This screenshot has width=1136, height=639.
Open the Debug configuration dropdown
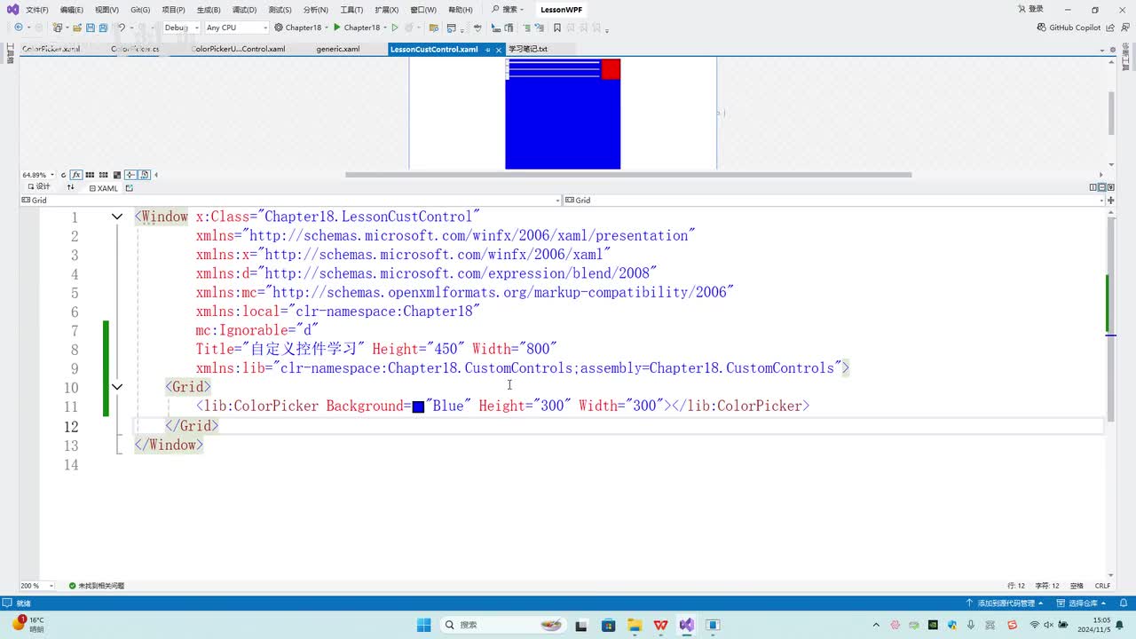[181, 28]
